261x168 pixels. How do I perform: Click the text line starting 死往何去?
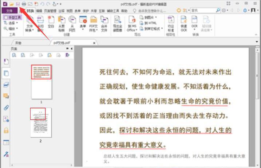[x=166, y=72]
